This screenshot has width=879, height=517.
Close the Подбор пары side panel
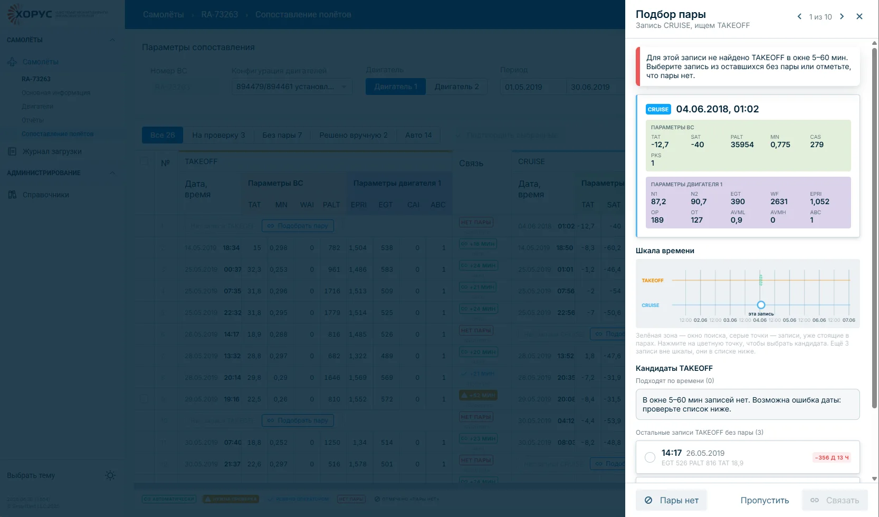click(859, 16)
